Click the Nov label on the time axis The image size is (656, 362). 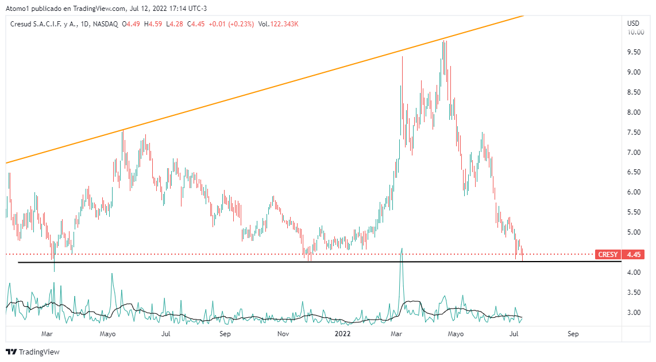(x=283, y=333)
